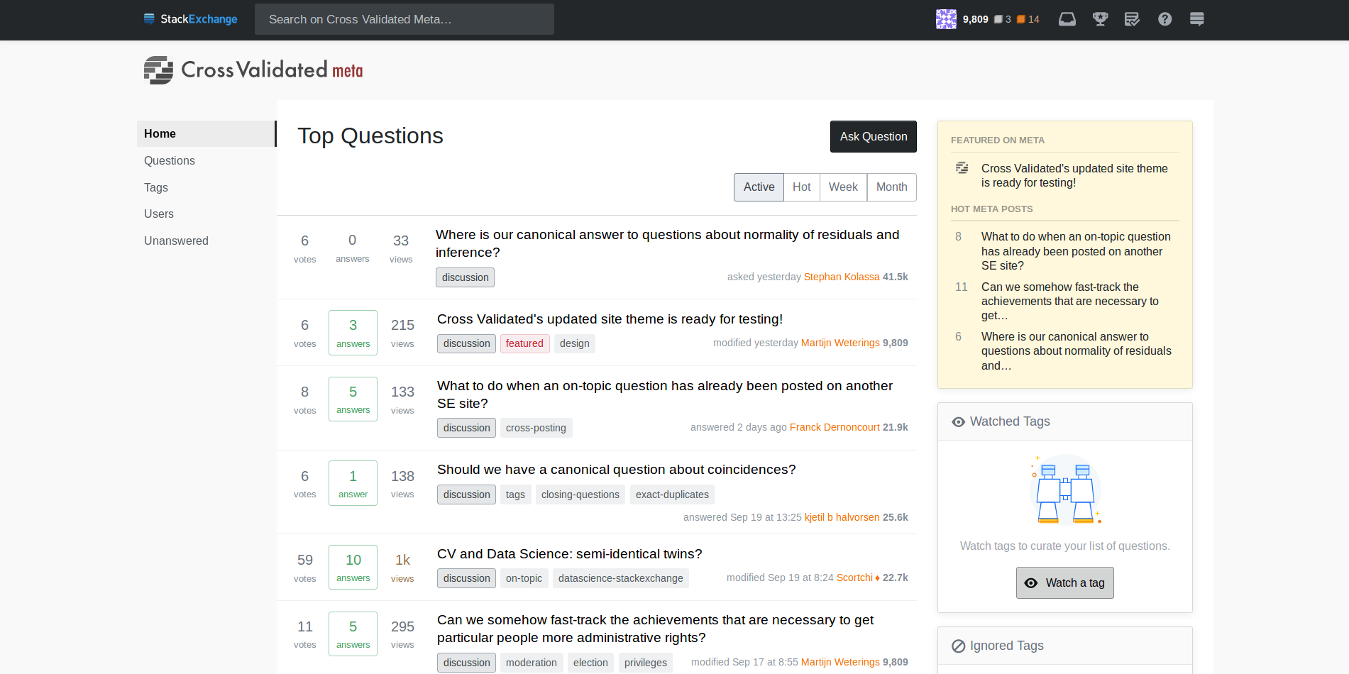
Task: Open hot meta post with 8 votes in sidebar
Action: tap(1076, 251)
